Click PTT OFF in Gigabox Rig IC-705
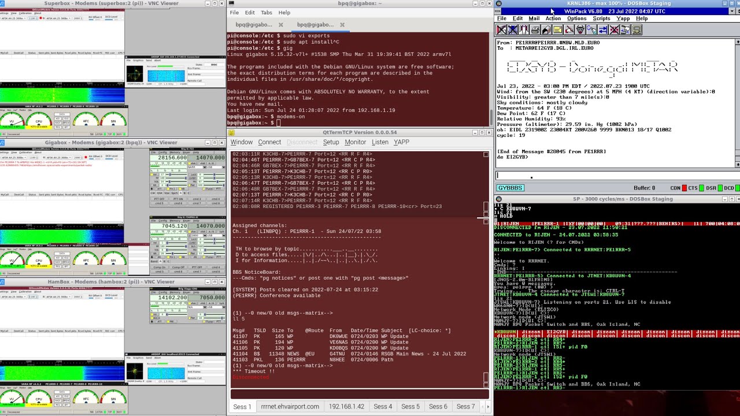The width and height of the screenshot is (740, 416). pos(159,199)
